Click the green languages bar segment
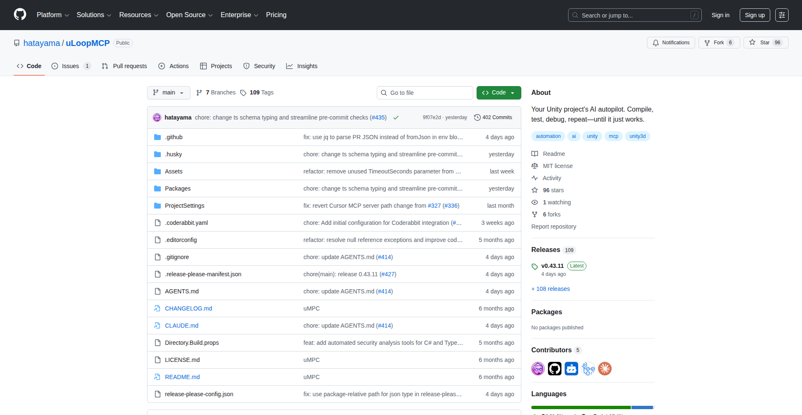This screenshot has height=415, width=802. 581,407
